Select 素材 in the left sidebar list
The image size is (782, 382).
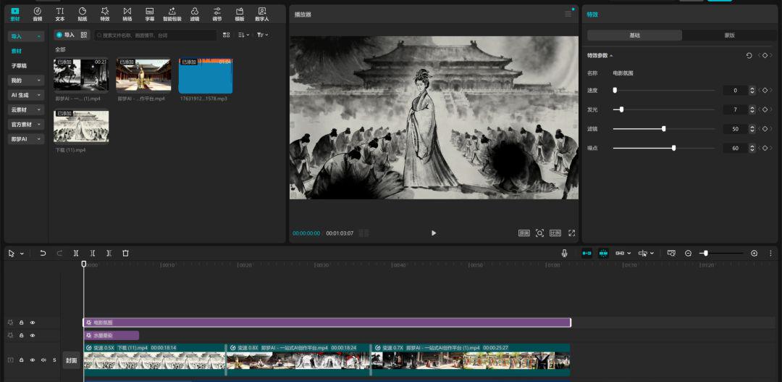17,51
